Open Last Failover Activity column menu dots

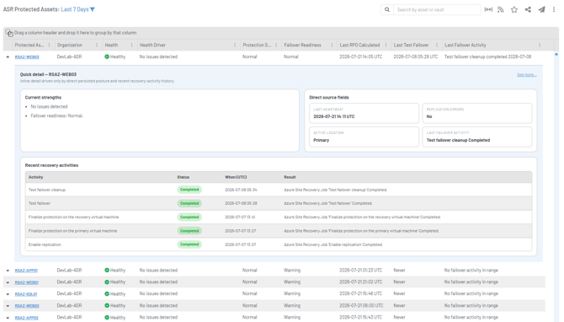(x=540, y=45)
